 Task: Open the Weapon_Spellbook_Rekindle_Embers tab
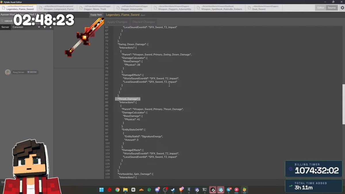(220, 8)
